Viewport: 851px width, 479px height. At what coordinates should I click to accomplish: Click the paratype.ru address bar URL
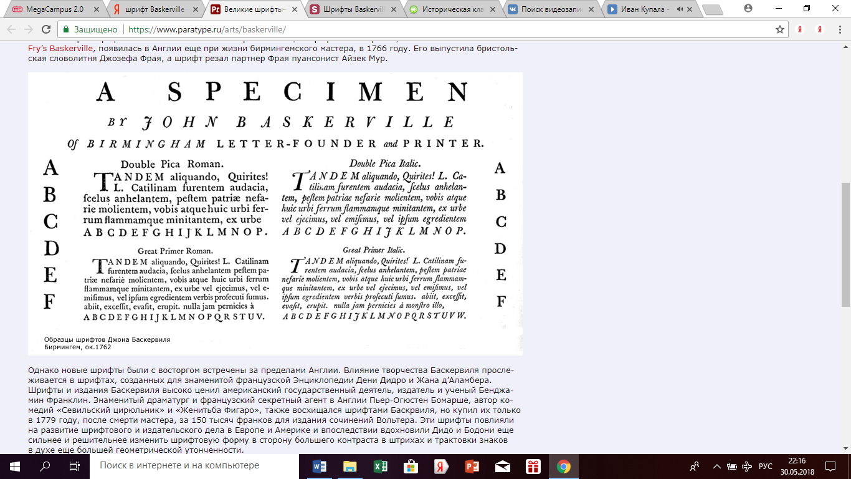207,29
